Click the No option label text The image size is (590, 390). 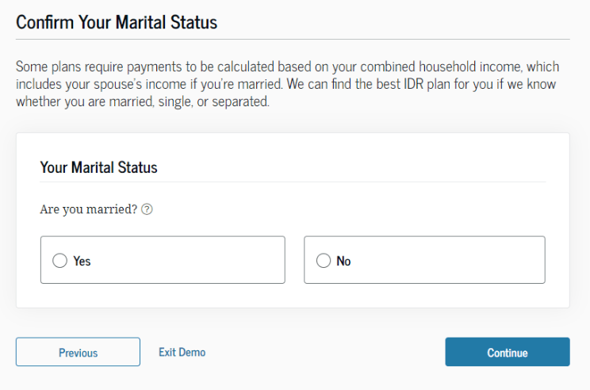[343, 261]
